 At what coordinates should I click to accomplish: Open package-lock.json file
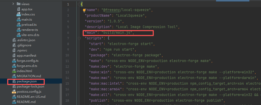[30, 86]
